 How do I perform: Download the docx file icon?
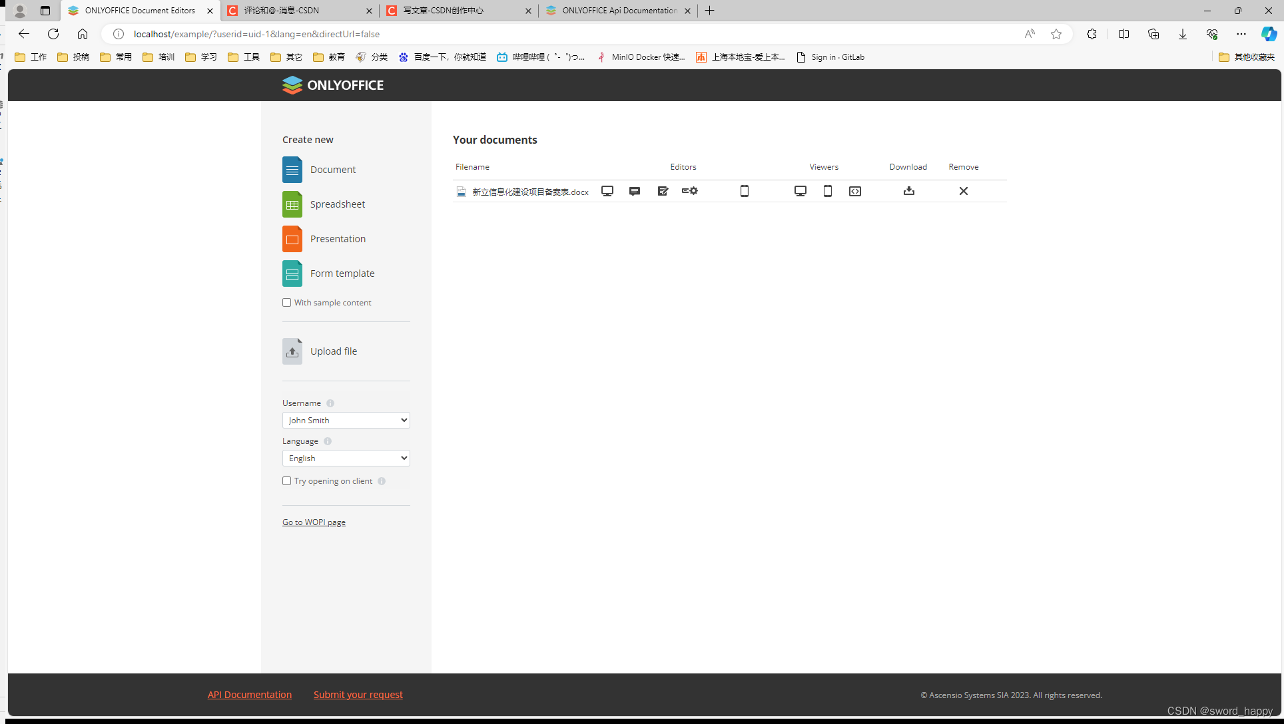pyautogui.click(x=909, y=191)
